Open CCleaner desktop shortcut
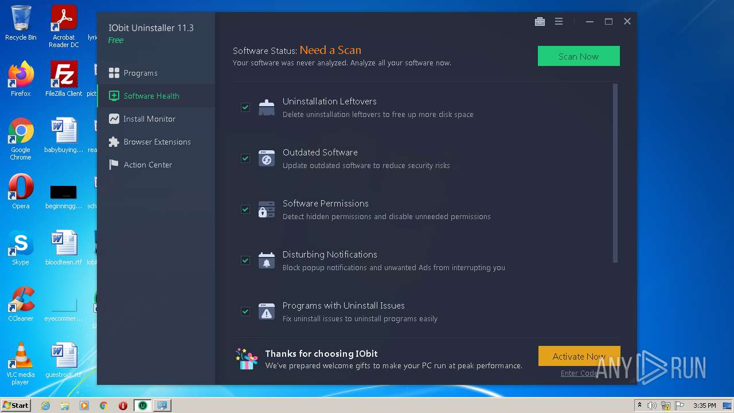734x413 pixels. (x=21, y=304)
